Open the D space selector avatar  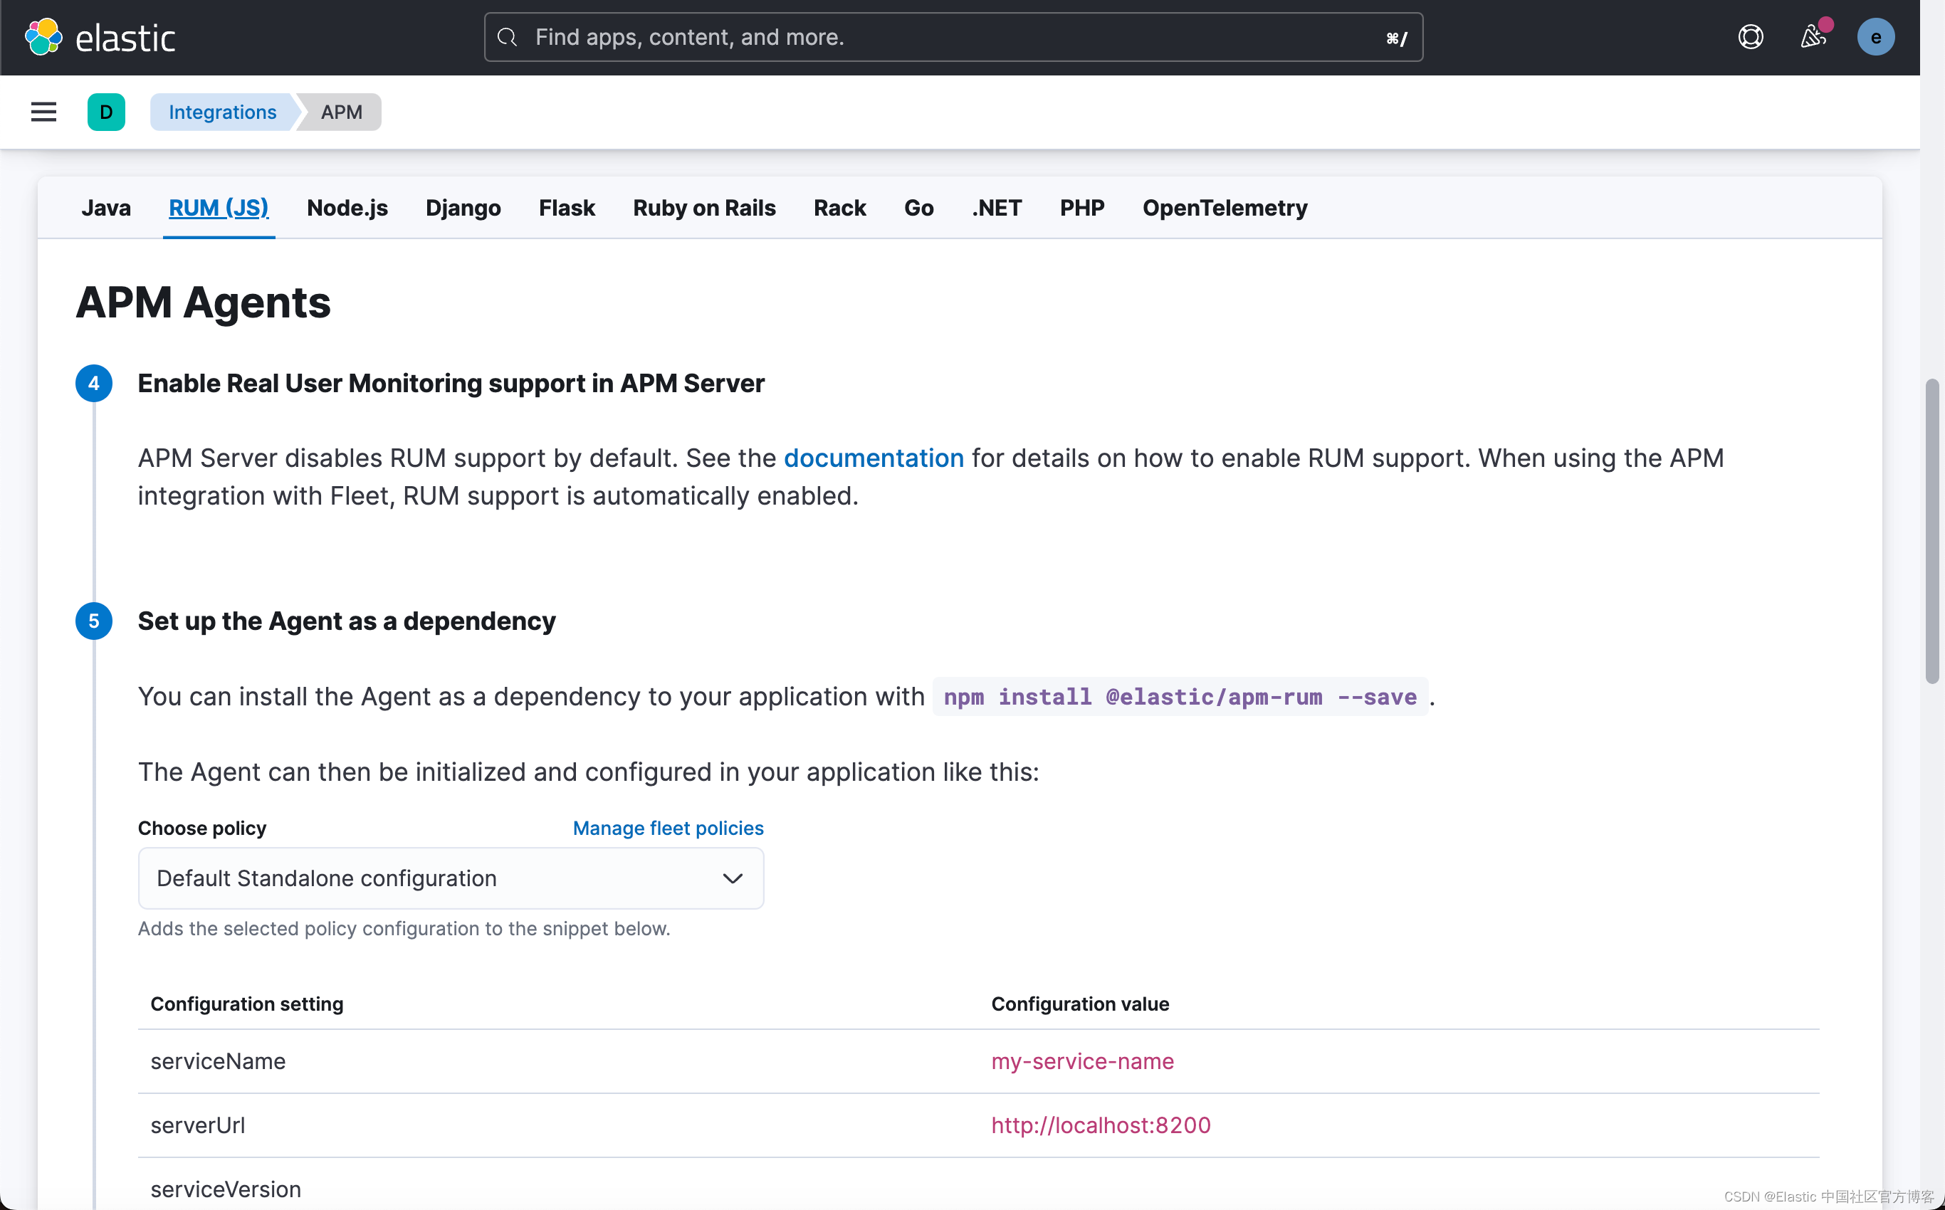[x=105, y=112]
